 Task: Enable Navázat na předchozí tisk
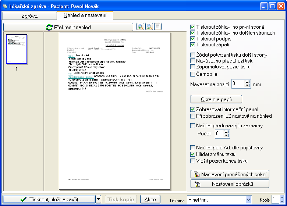pos(192,61)
